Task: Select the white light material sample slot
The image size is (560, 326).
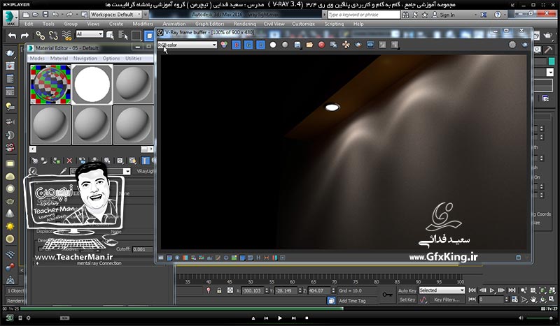Action: [92, 84]
